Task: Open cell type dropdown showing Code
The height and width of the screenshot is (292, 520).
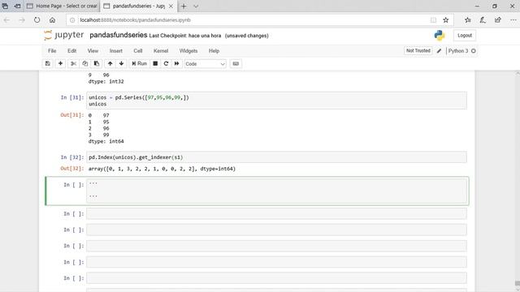Action: coord(205,64)
